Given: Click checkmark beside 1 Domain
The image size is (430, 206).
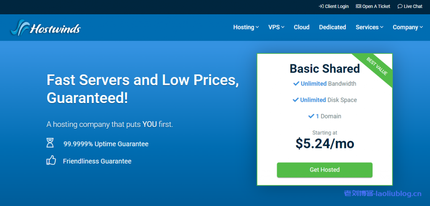Looking at the screenshot, I should (311, 116).
